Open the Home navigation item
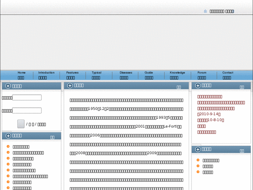Screen dimensions: 253x190 [21, 75]
